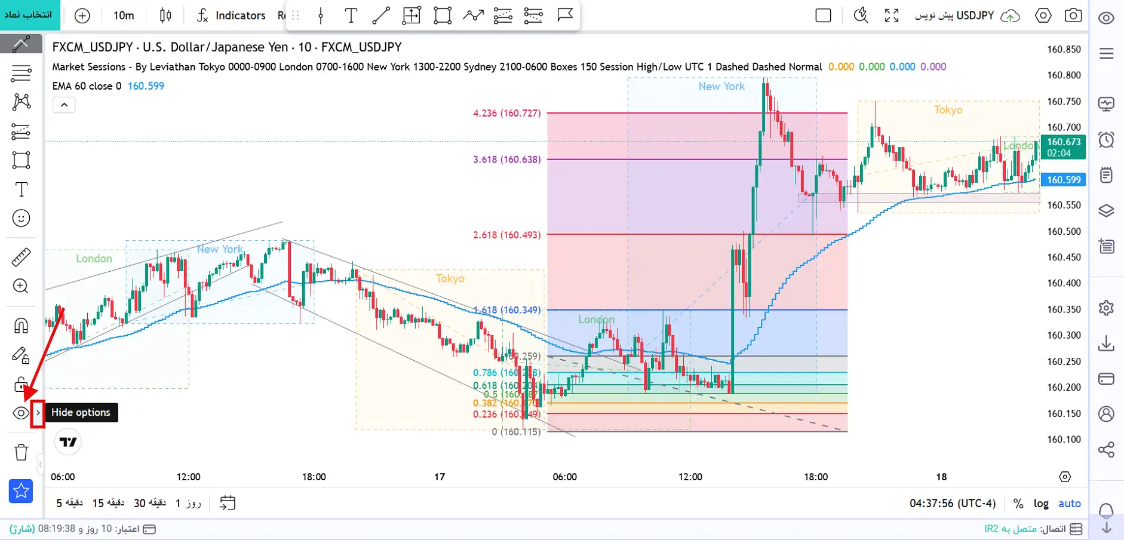Open the 10m timeframe dropdown

coord(124,16)
